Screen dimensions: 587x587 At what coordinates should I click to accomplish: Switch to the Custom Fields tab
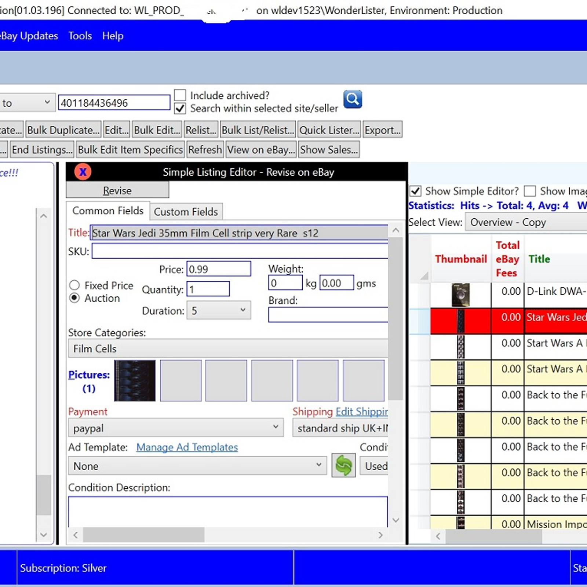point(186,212)
